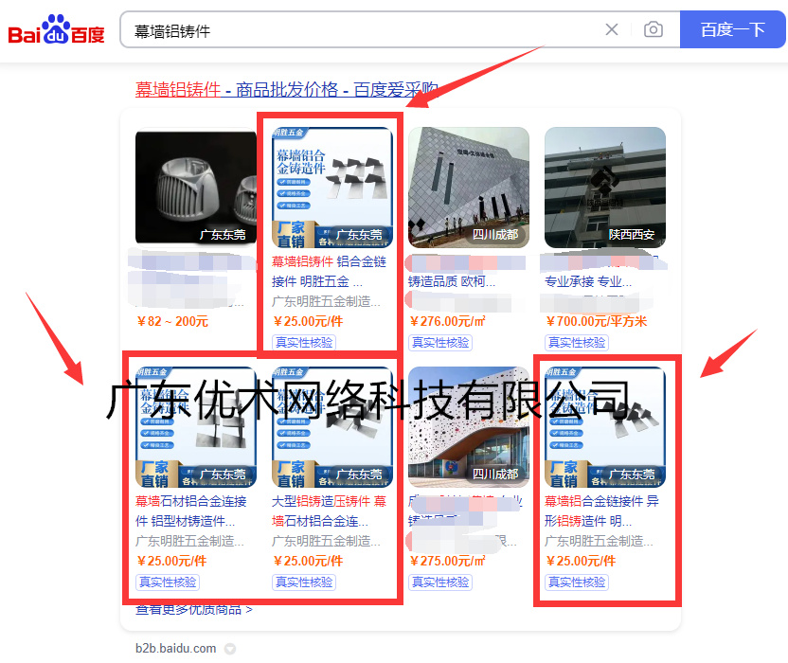
Task: Select the ¥700.00元/平方米 price
Action: tap(597, 321)
